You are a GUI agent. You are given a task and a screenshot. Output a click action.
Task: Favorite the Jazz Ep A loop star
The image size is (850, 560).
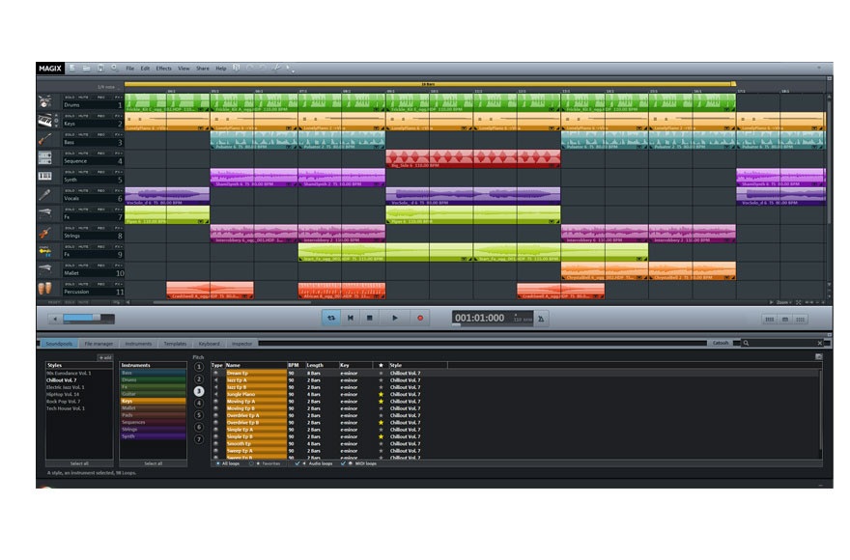tap(382, 380)
